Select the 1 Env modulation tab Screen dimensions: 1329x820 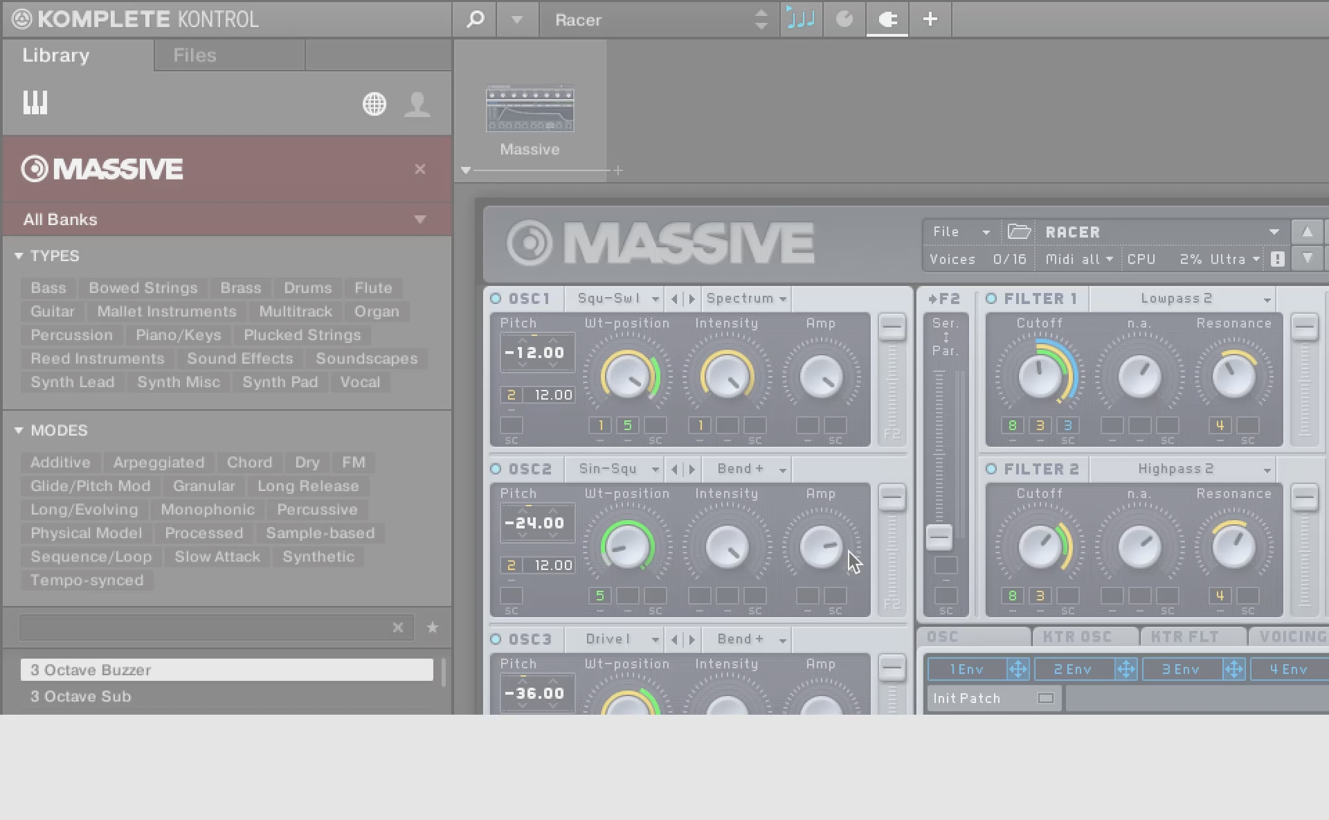pyautogui.click(x=967, y=670)
